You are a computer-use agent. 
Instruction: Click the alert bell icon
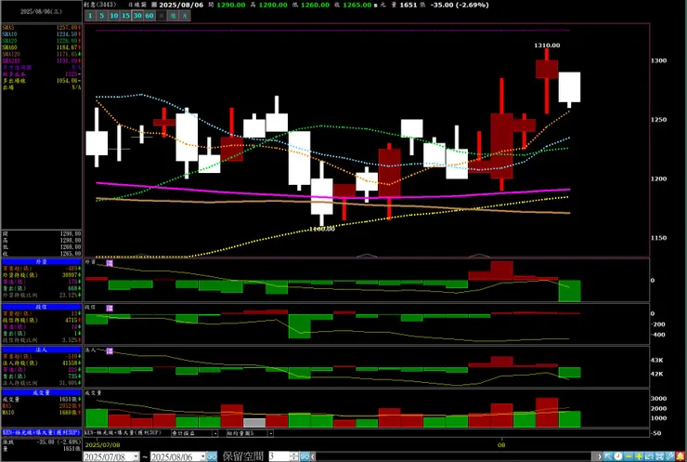pyautogui.click(x=681, y=456)
